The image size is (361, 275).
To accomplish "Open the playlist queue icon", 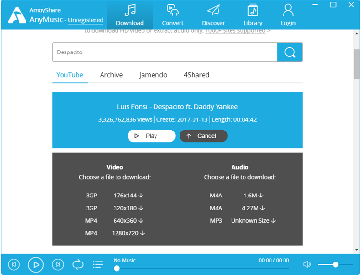I will [98, 264].
